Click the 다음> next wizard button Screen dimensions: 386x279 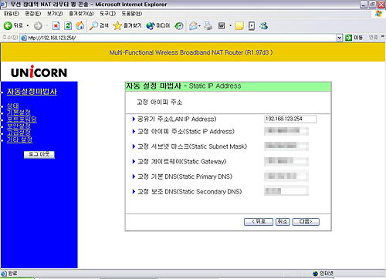pos(306,222)
